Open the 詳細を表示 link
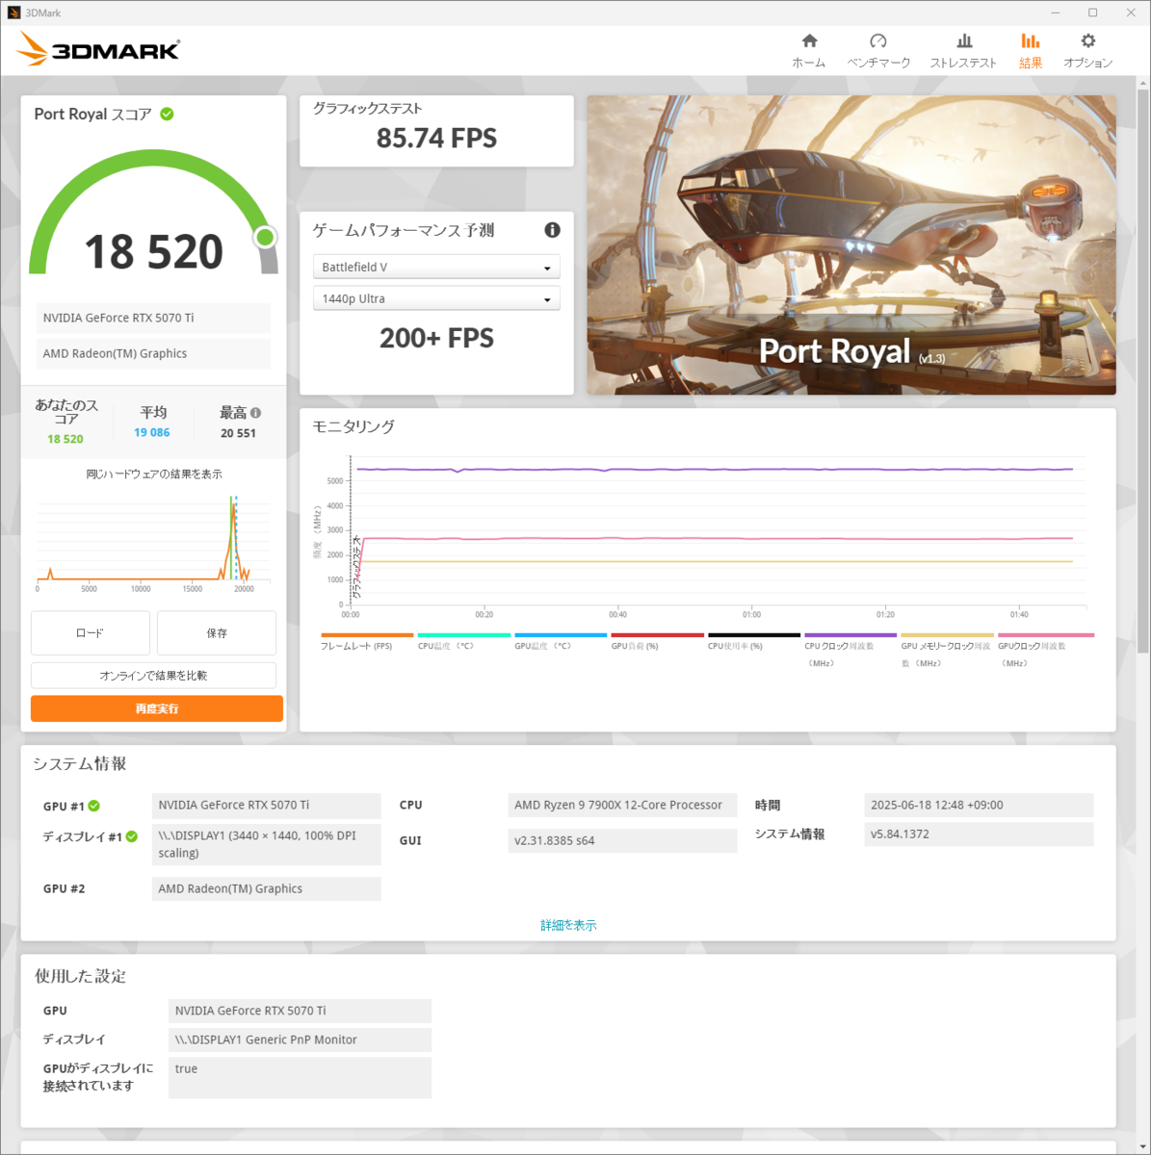 568,925
